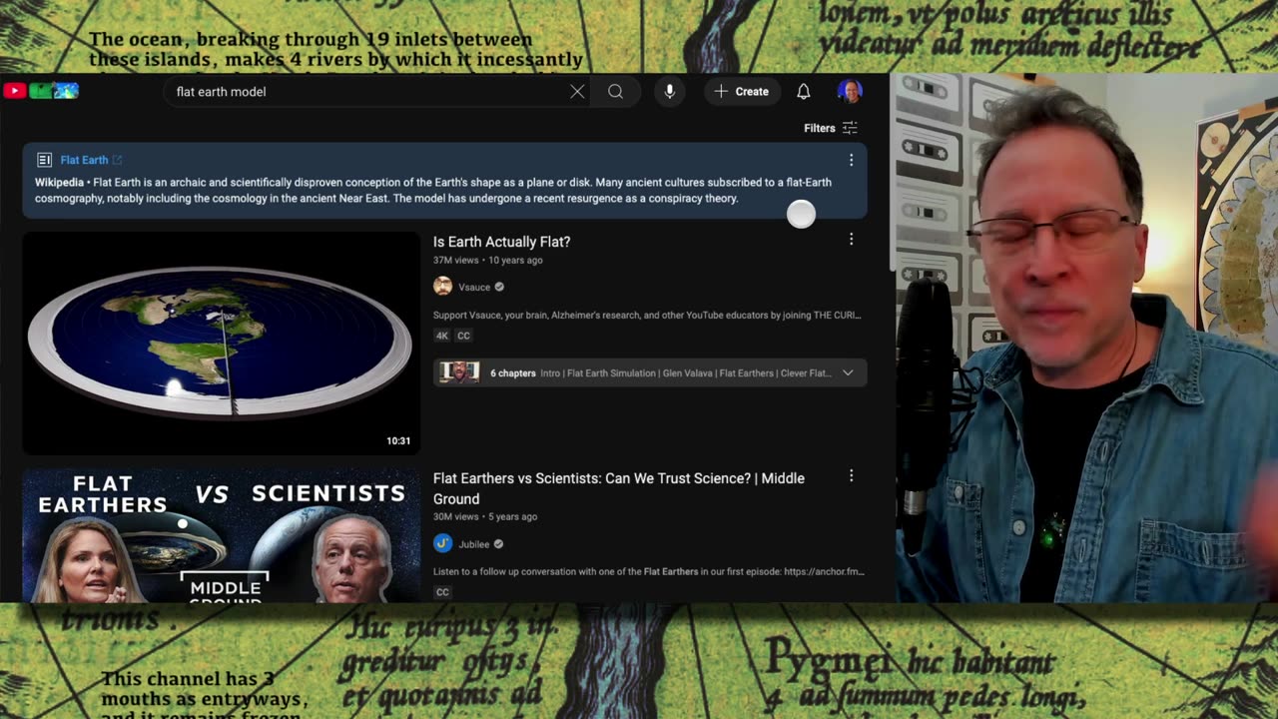Play the 'Is Earth Actually Flat?' thumbnail
Image resolution: width=1278 pixels, height=719 pixels.
(221, 344)
